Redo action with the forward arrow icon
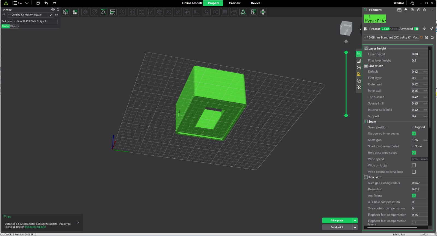 click(x=54, y=3)
